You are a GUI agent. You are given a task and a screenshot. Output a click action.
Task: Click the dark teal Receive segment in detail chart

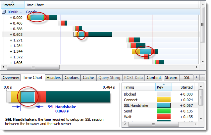pyautogui.click(x=78, y=97)
